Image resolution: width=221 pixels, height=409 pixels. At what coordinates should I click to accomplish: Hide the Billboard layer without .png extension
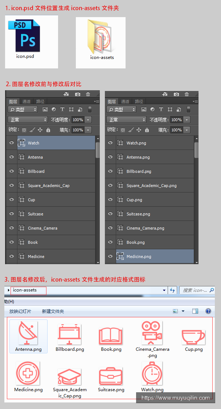tap(12, 171)
